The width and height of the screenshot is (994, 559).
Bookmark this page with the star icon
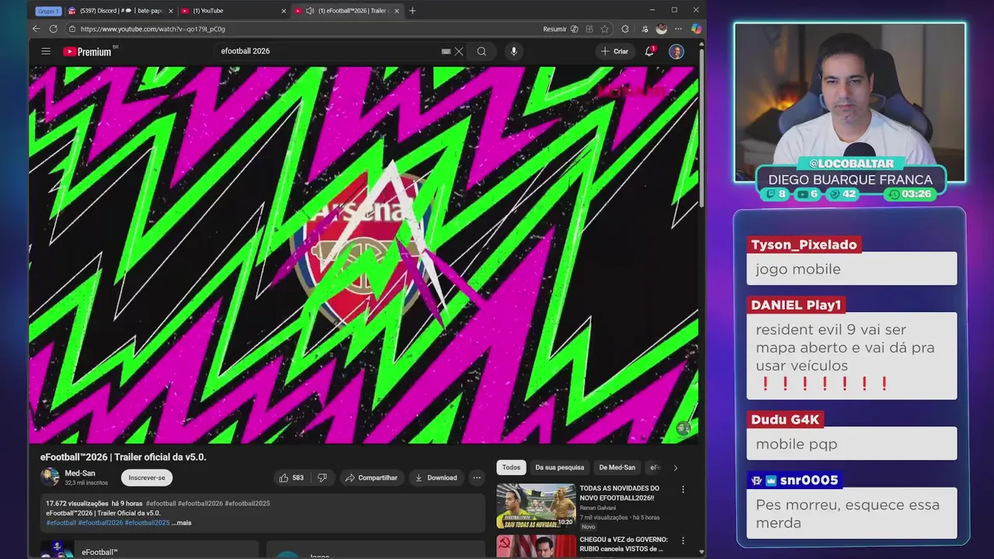click(x=604, y=29)
